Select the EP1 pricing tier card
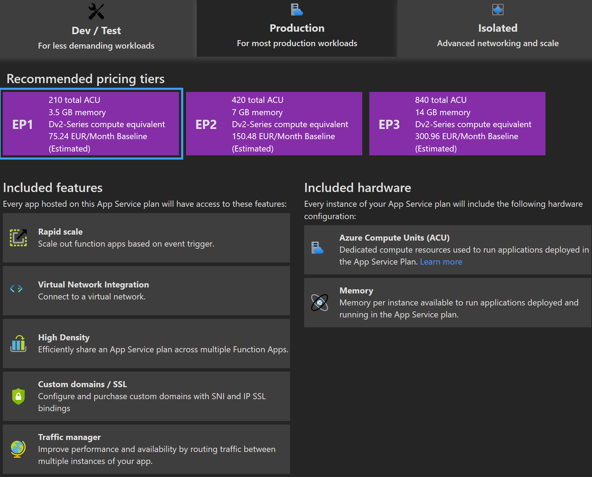This screenshot has height=477, width=592. pos(91,124)
